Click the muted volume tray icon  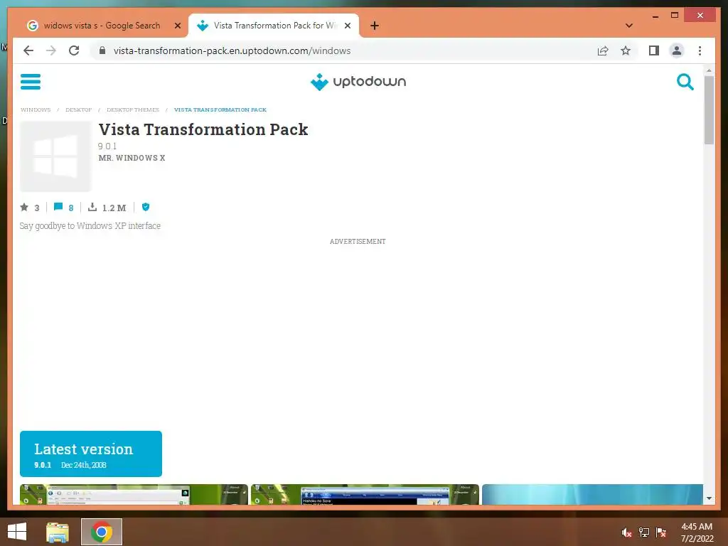point(626,532)
